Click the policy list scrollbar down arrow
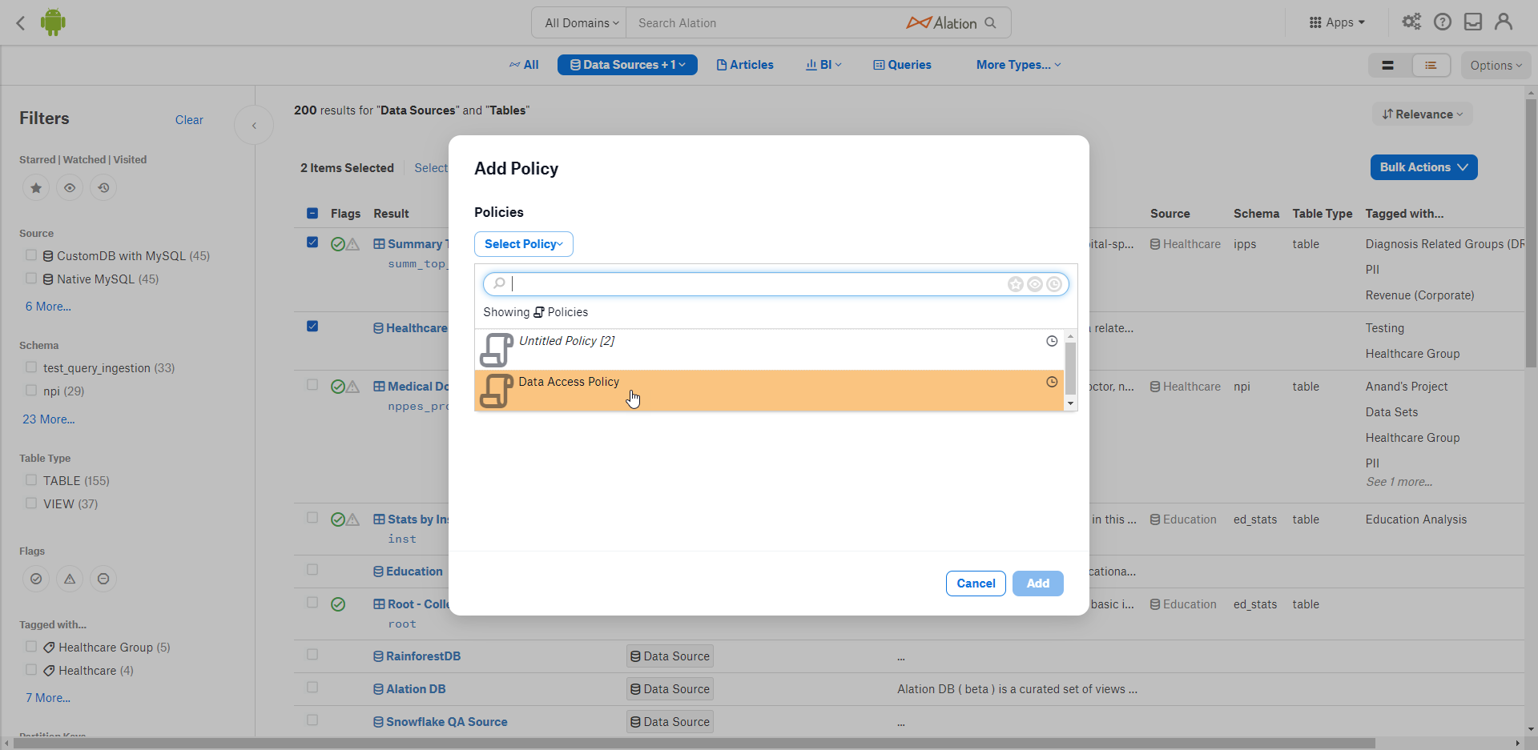 1070,404
